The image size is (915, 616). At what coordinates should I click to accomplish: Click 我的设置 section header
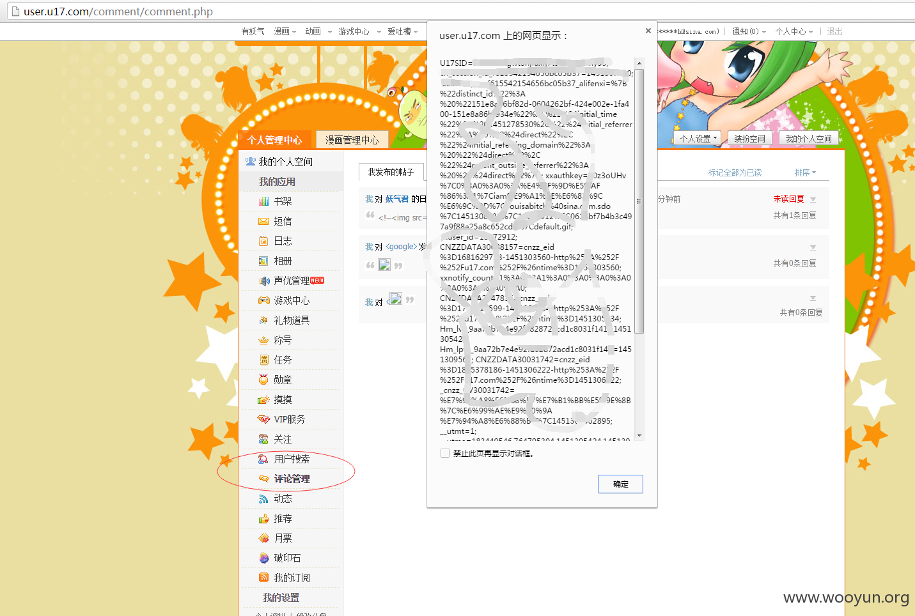(x=281, y=597)
